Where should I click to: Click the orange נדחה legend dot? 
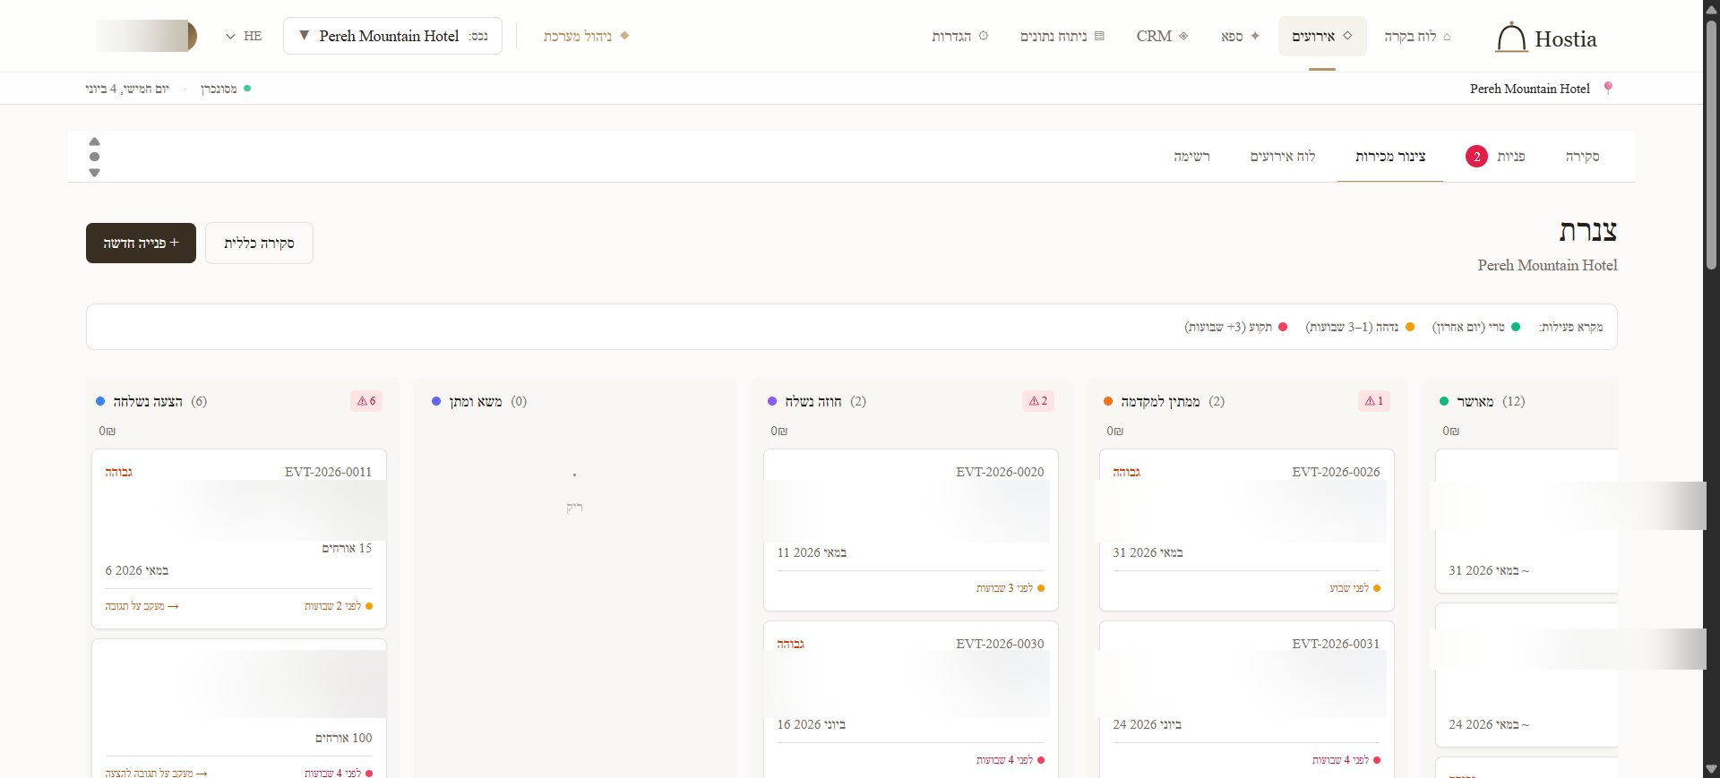1410,327
